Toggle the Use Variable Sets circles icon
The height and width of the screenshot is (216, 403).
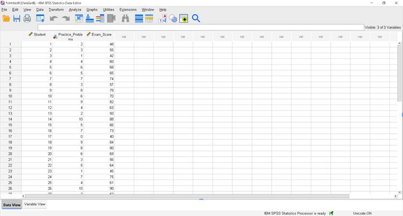(x=173, y=19)
